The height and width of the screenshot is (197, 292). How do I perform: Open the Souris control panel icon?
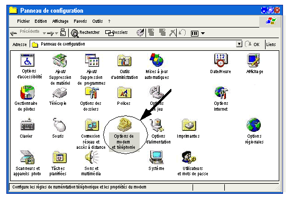tap(59, 124)
